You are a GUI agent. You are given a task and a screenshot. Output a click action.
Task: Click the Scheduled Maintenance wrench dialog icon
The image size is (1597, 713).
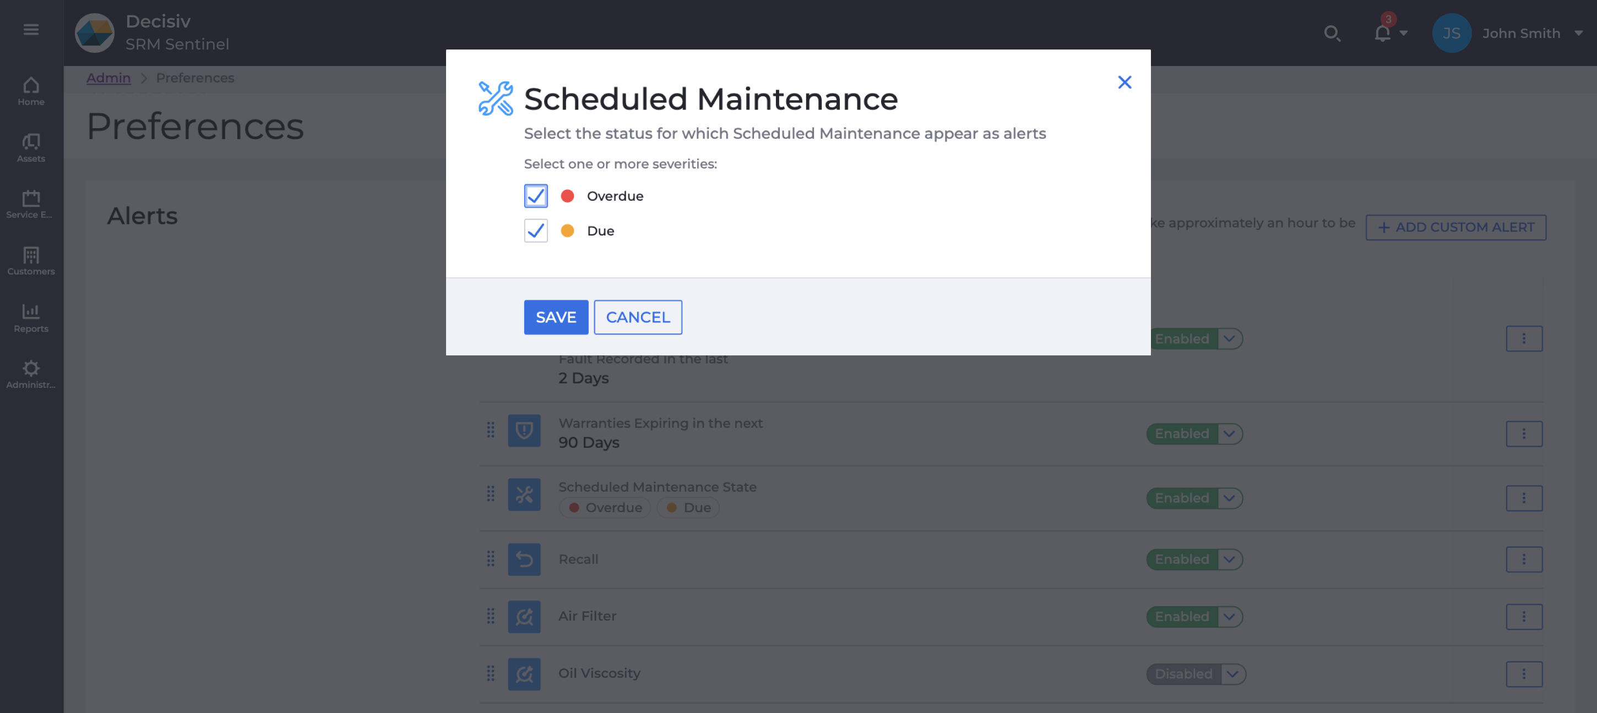coord(494,98)
